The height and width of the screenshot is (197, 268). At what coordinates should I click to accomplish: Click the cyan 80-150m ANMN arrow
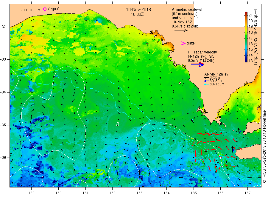[206, 84]
